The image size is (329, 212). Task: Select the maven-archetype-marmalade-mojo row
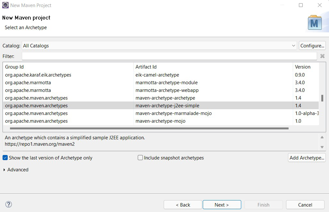pos(161,113)
